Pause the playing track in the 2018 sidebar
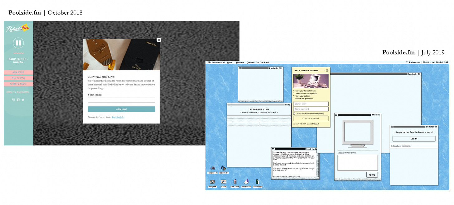 [x=18, y=43]
